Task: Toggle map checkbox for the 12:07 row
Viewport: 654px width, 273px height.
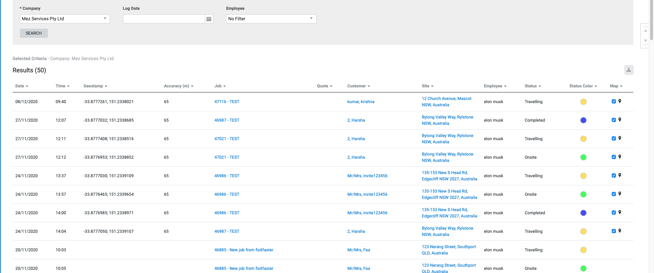Action: point(614,120)
